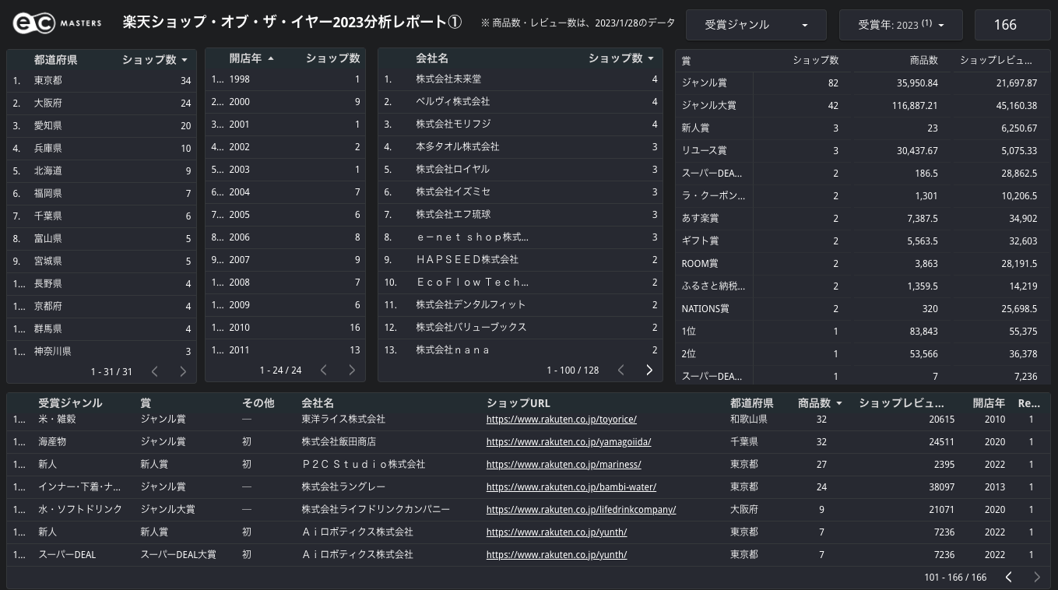The height and width of the screenshot is (590, 1058).
Task: Sort the bottom table by 開店年 header
Action: pyautogui.click(x=989, y=403)
